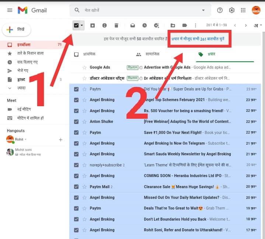Click the vertical scrollbar on right
Viewport: 265px width, 239px height.
pyautogui.click(x=264, y=135)
